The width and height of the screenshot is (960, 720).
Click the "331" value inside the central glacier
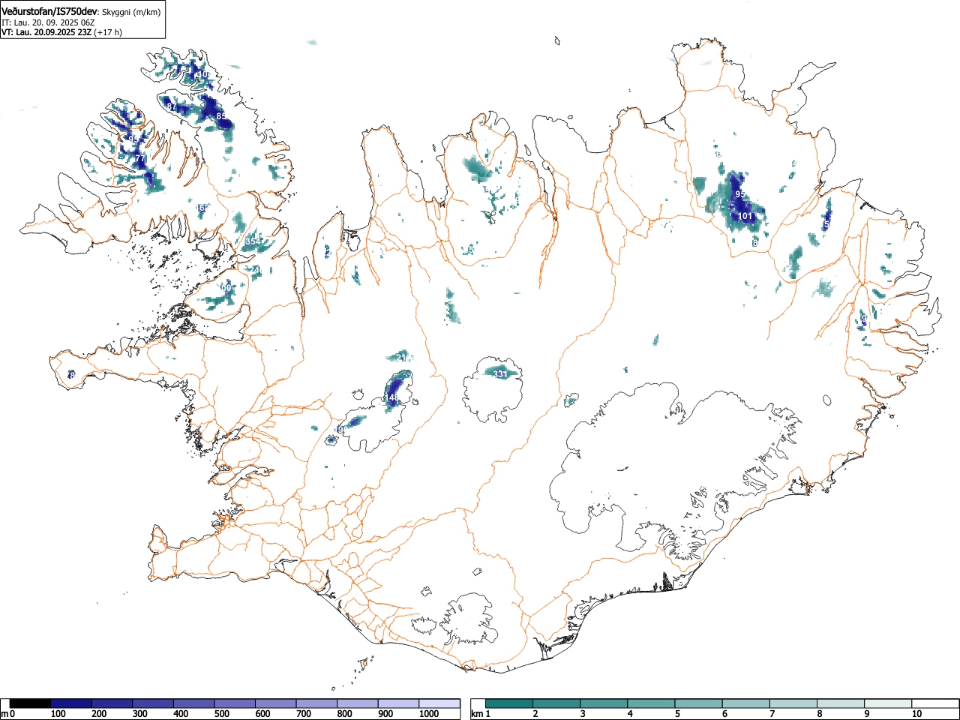click(x=500, y=373)
